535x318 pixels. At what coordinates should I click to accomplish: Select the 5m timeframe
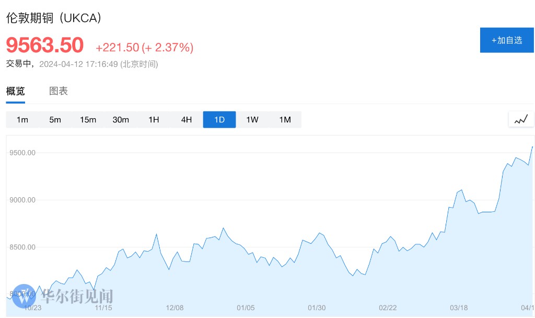point(55,120)
